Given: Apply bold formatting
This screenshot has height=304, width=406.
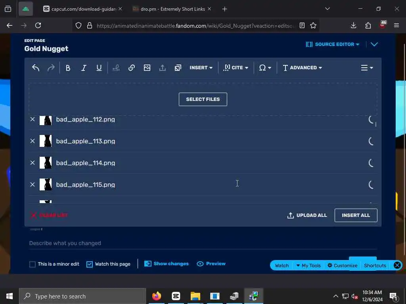Looking at the screenshot, I should 68,68.
